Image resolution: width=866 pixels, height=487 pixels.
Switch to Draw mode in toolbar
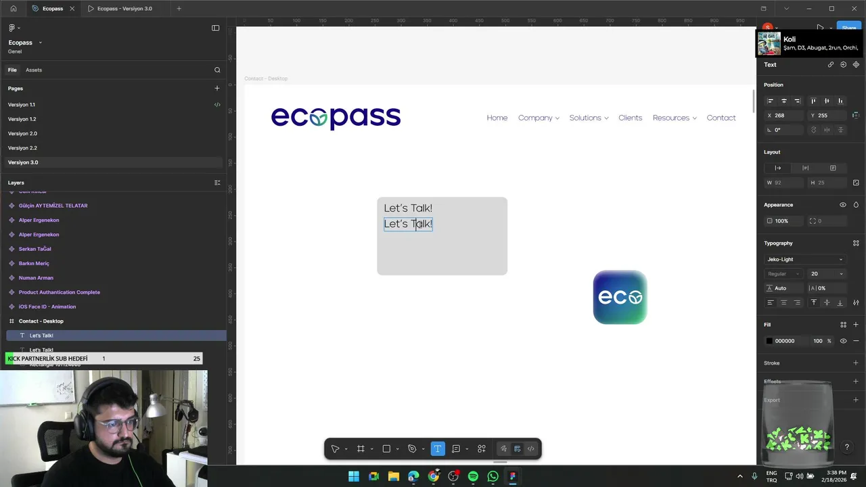503,448
